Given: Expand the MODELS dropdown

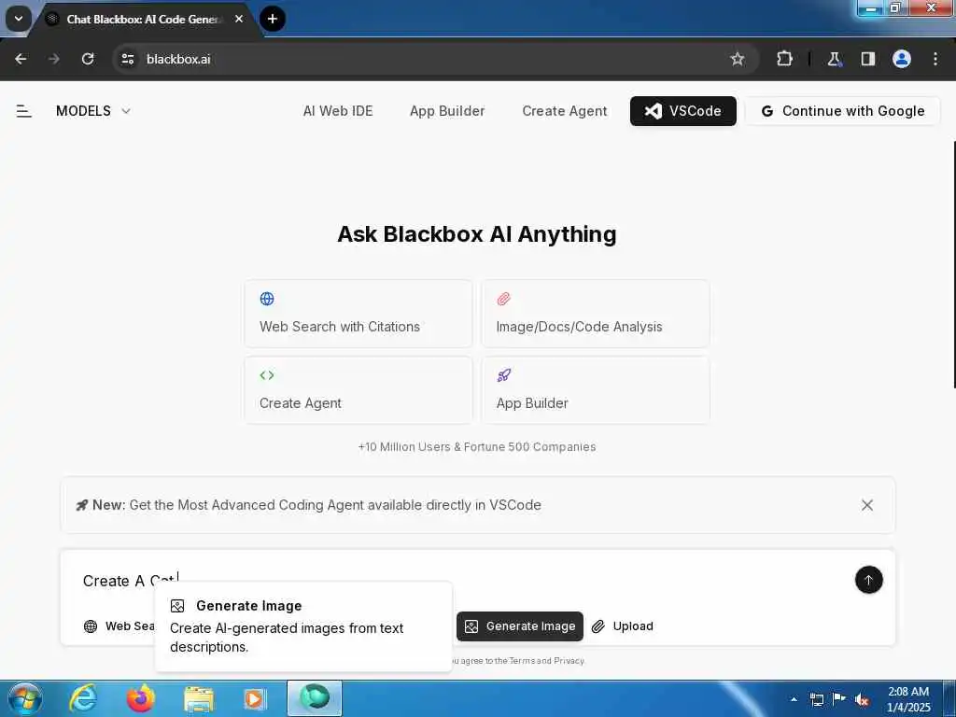Looking at the screenshot, I should pyautogui.click(x=93, y=111).
